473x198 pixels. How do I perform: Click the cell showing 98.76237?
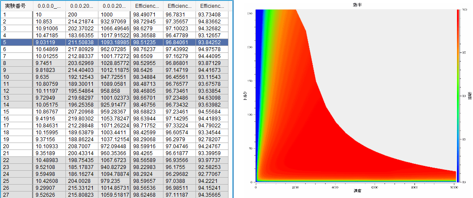pyautogui.click(x=147, y=49)
